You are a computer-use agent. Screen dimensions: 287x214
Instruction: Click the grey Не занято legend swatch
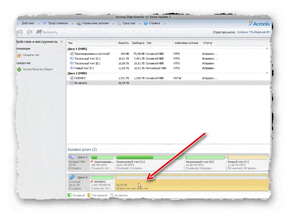tap(112, 195)
